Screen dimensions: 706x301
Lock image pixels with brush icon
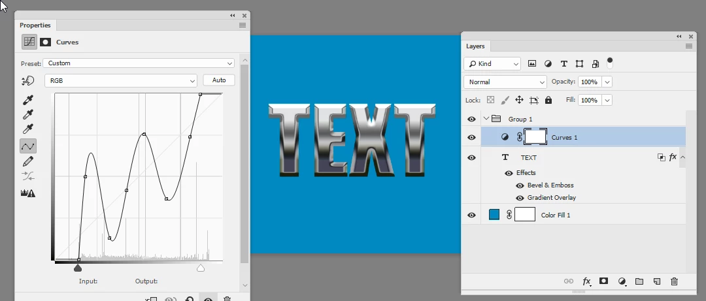pos(505,100)
